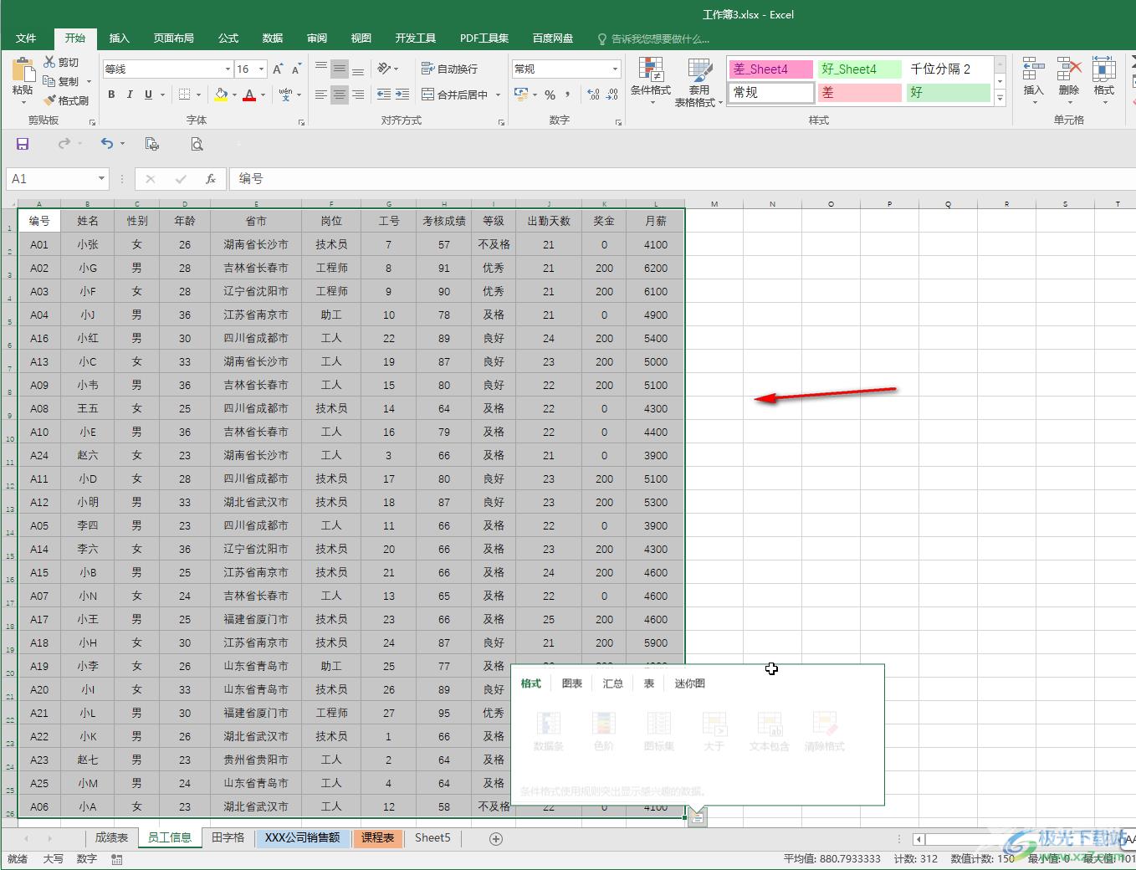Expand the font size dropdown
Viewport: 1136px width, 870px height.
pos(262,69)
